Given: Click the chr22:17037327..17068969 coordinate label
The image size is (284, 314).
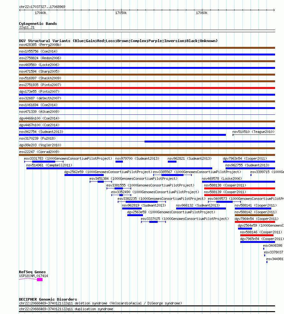Looking at the screenshot, I should click(x=42, y=7).
